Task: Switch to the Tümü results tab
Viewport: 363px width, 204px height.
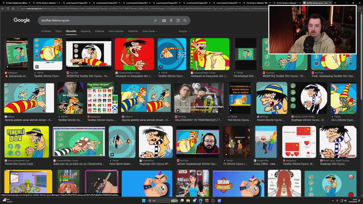Action: click(x=58, y=31)
